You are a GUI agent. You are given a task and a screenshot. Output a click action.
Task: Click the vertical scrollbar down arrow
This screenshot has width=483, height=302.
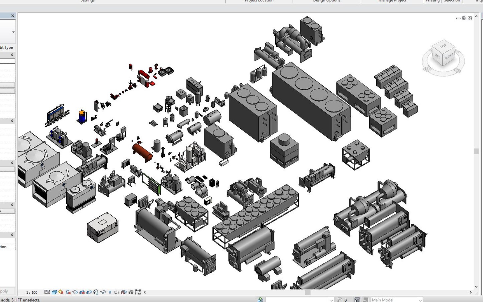(476, 287)
